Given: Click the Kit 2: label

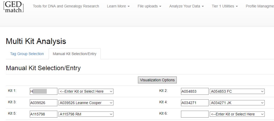Looking at the screenshot, I should 163,91.
